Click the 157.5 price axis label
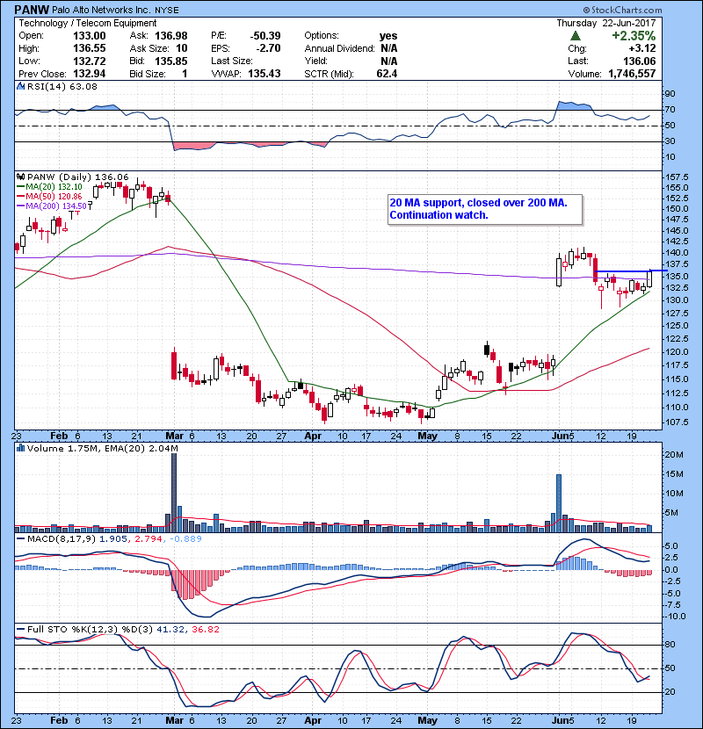703x729 pixels. (x=677, y=177)
